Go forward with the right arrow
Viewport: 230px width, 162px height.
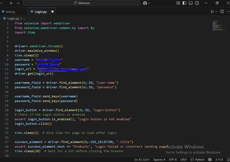click(18, 3)
